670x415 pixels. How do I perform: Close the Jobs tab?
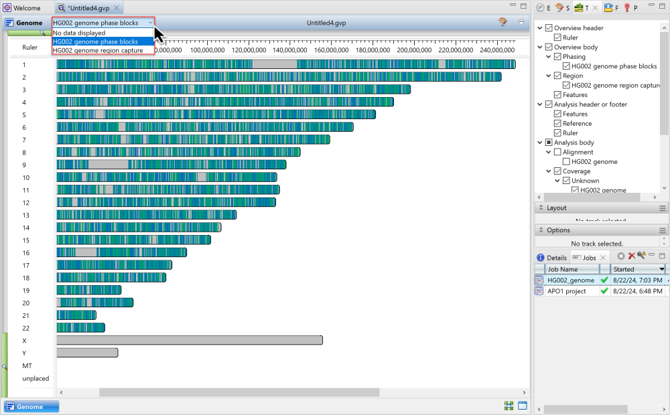click(x=603, y=258)
